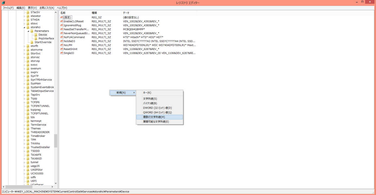
Task: Click the (既定) default value icon
Action: [62, 17]
